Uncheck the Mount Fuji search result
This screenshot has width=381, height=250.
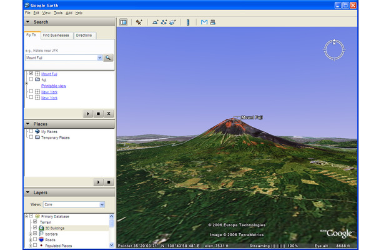point(31,73)
